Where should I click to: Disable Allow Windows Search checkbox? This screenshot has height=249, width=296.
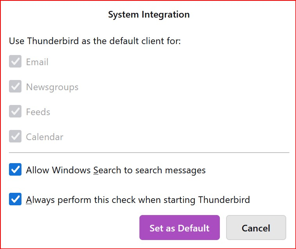point(15,170)
